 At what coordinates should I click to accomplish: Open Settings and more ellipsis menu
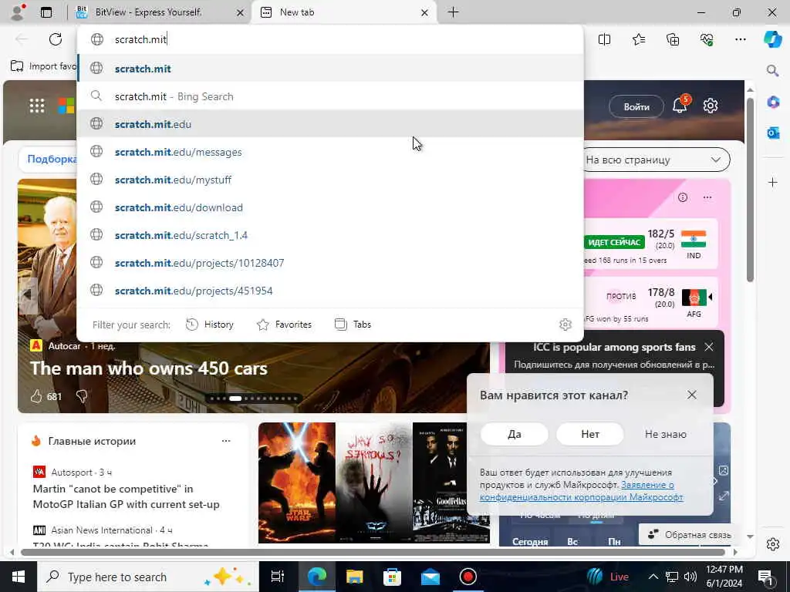740,39
